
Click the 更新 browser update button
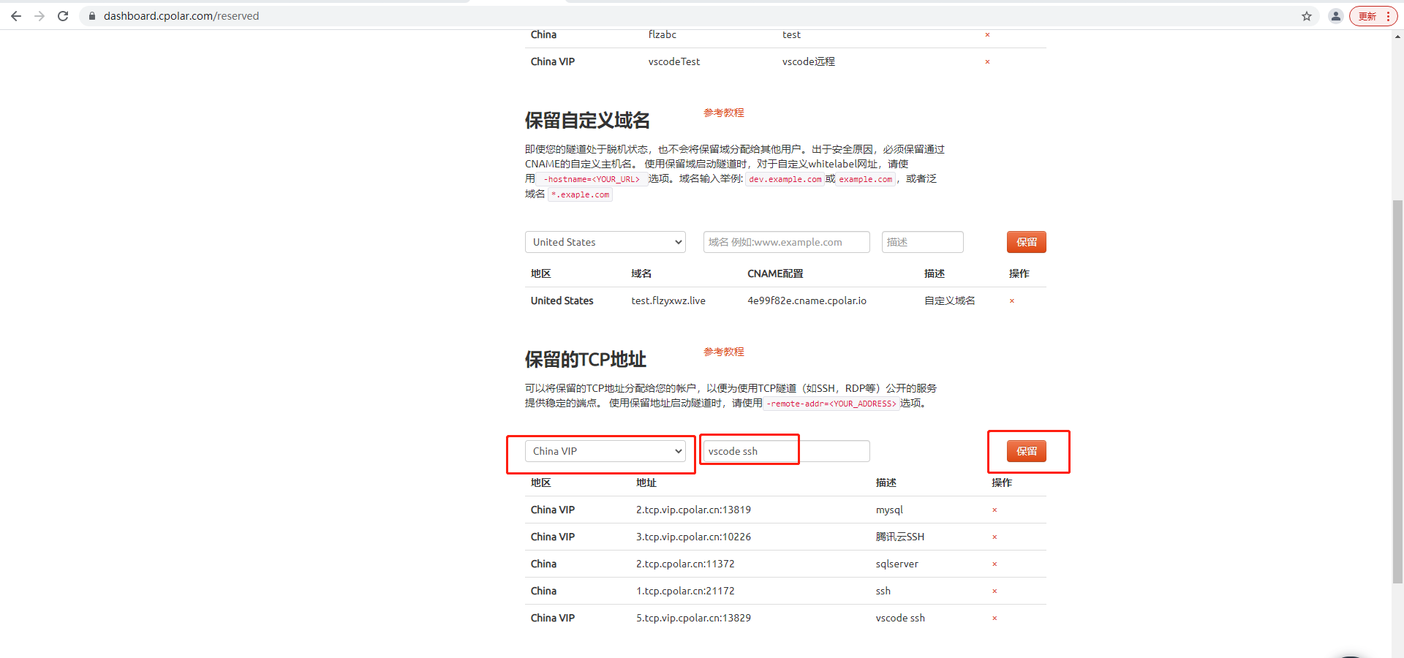click(1373, 16)
